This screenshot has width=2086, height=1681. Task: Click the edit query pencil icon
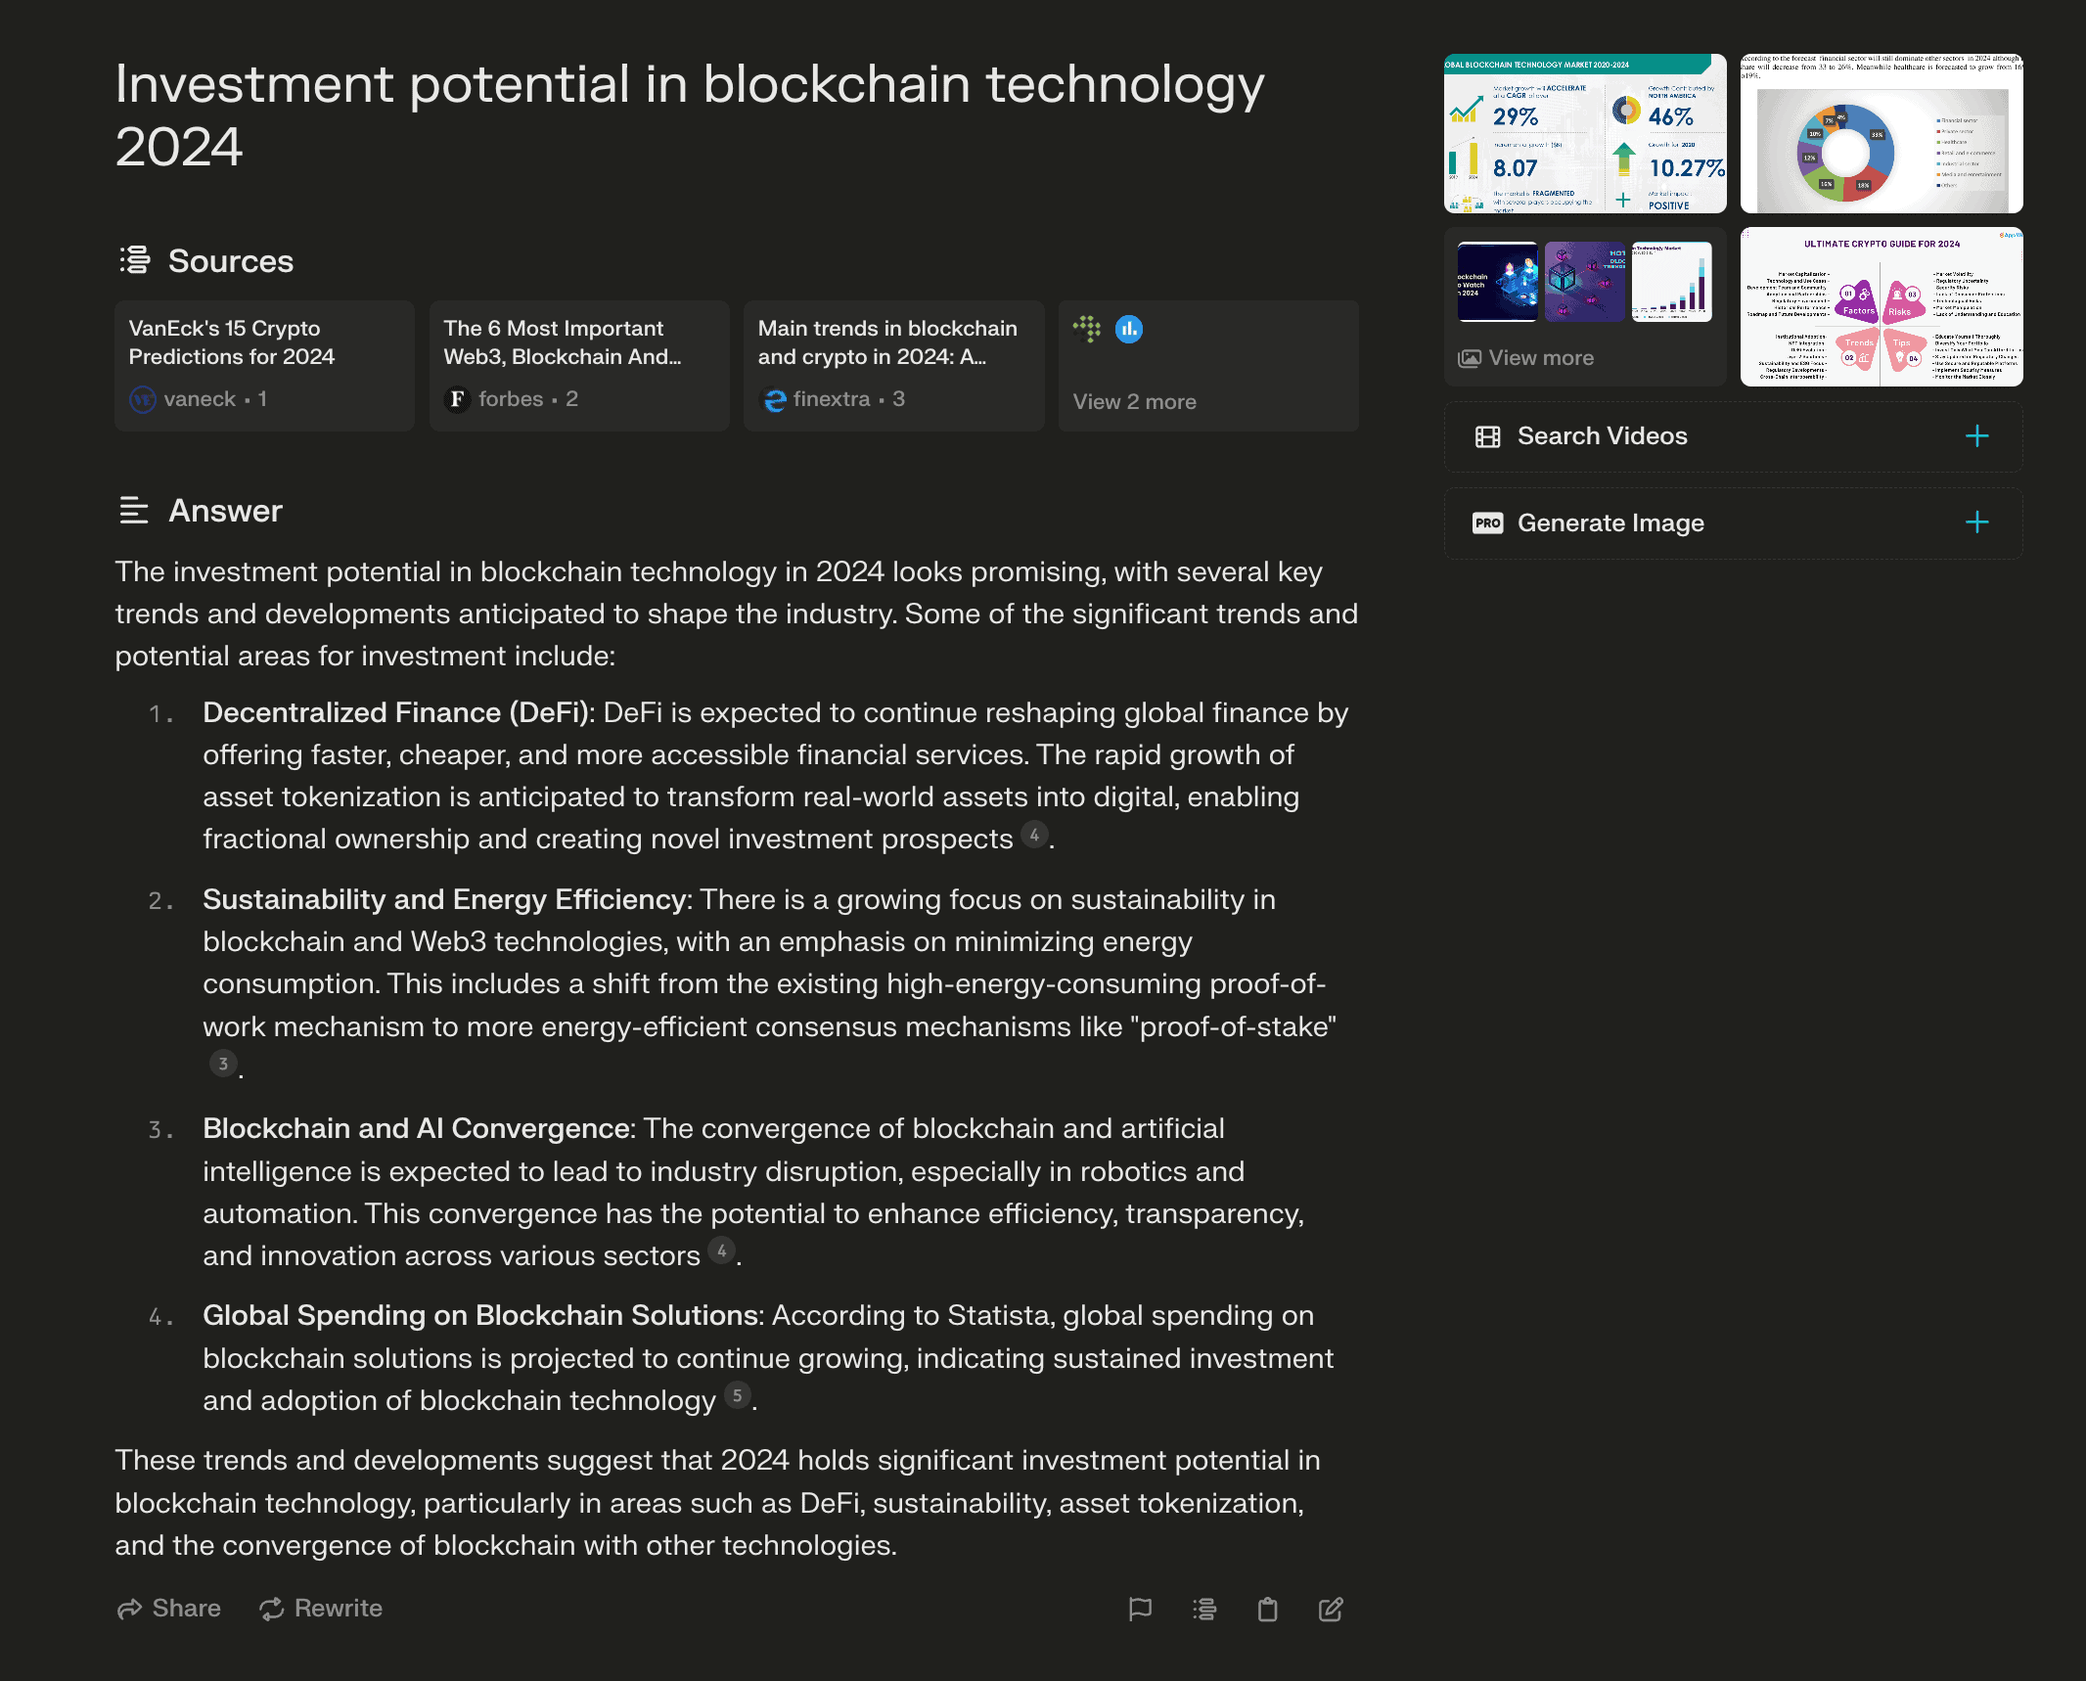click(1331, 1609)
